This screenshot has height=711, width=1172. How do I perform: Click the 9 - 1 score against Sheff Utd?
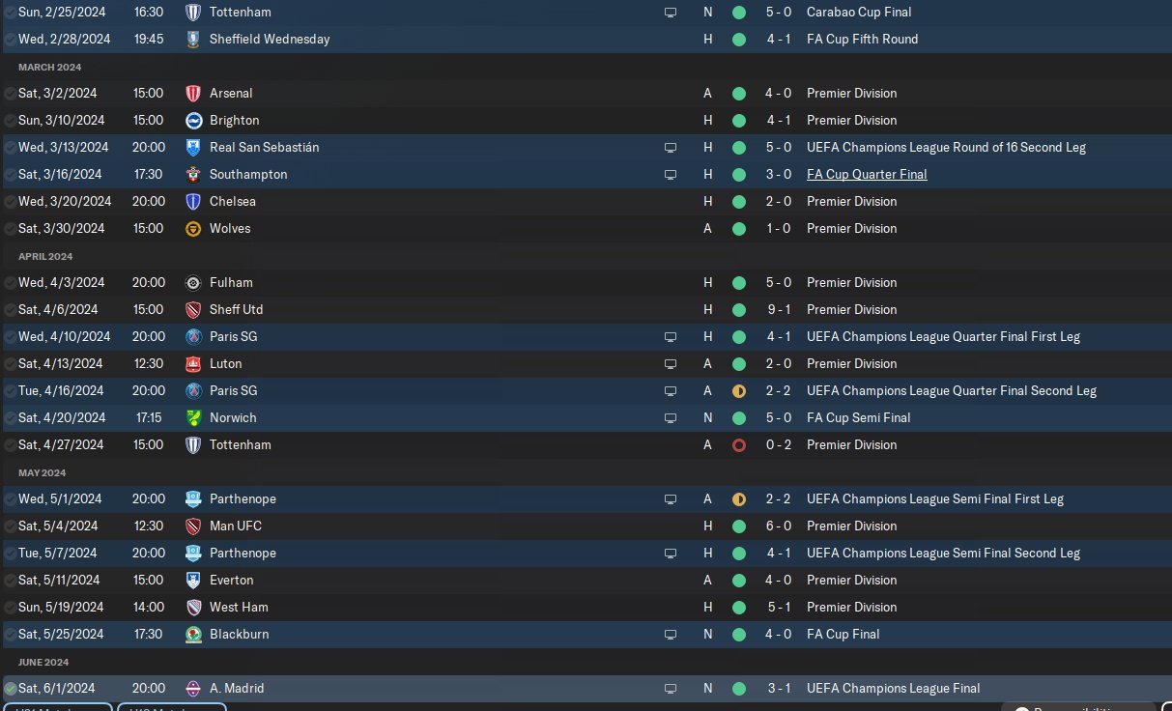pos(779,310)
